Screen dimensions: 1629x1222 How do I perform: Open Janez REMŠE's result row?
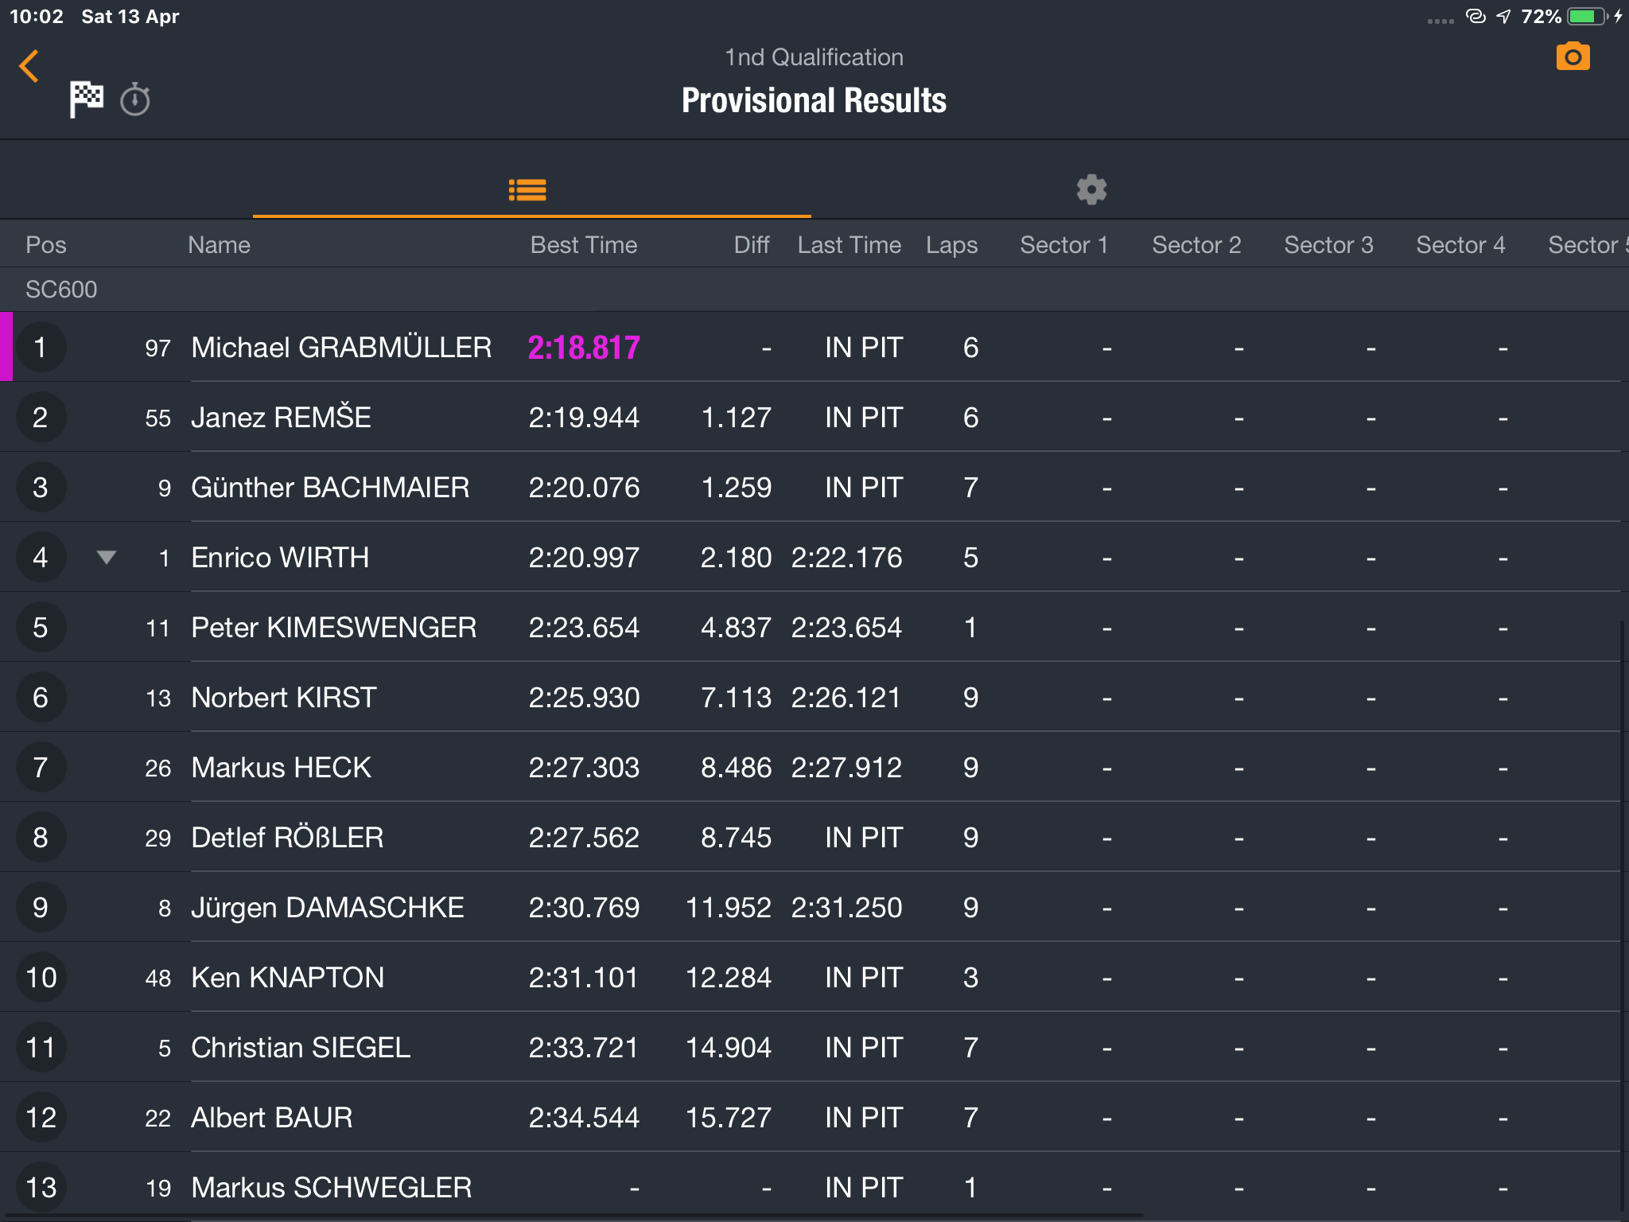click(814, 417)
